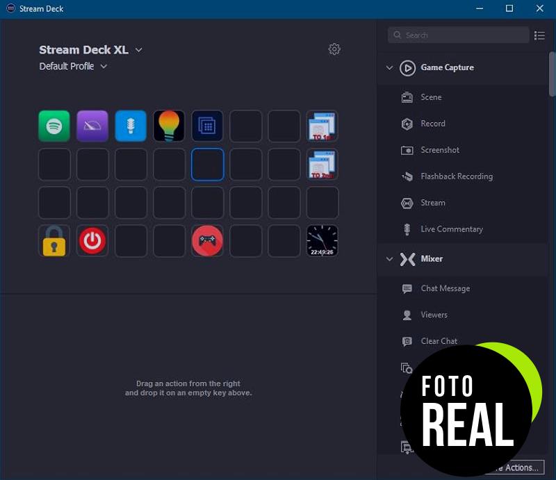Click the Chat Message icon

click(x=407, y=288)
